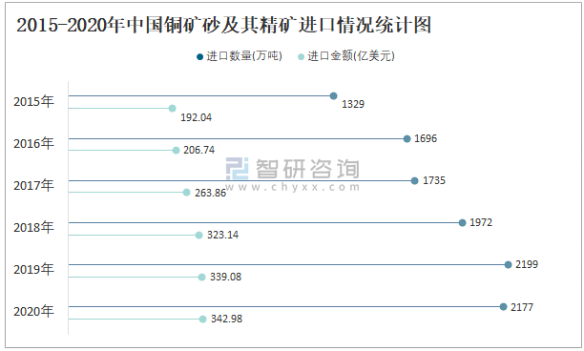Select the 2019年 marker labeled 339.08

[202, 278]
